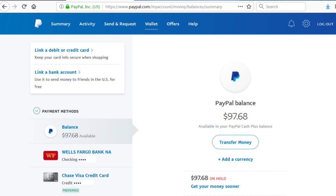Click the browser forward arrow
The image size is (336, 196).
[14, 7]
